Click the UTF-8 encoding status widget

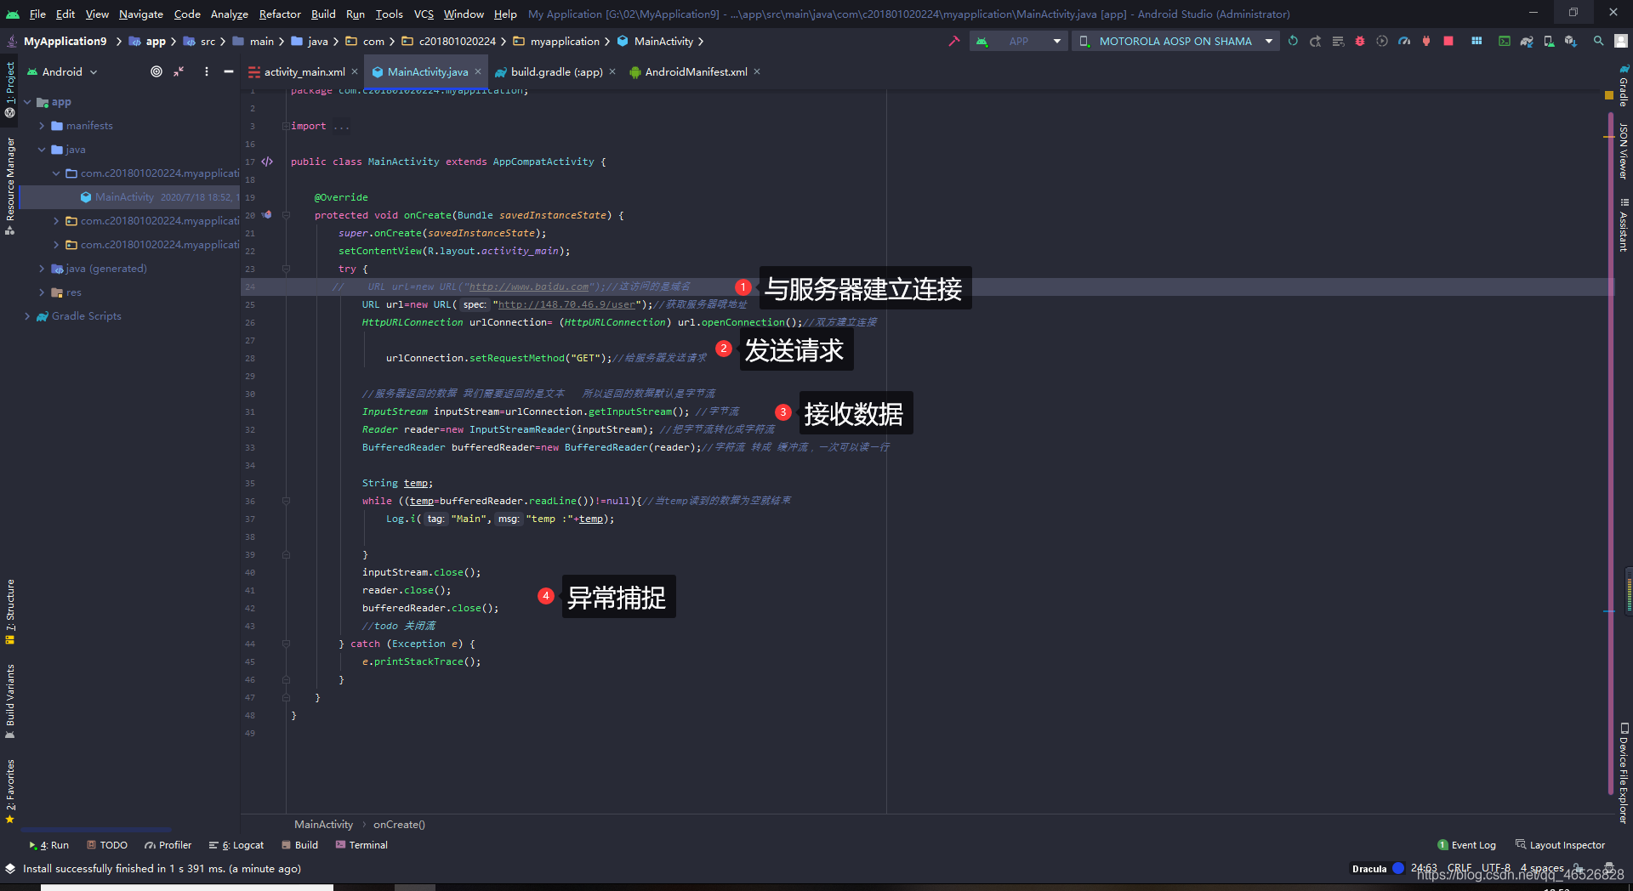tap(1496, 868)
